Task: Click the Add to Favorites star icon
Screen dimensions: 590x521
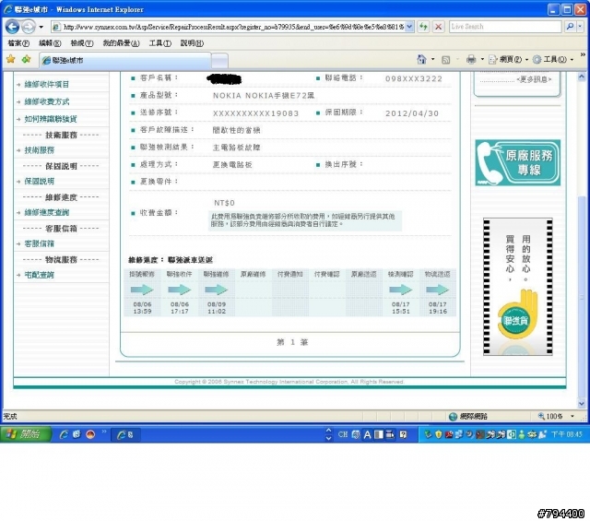Action: (27, 59)
